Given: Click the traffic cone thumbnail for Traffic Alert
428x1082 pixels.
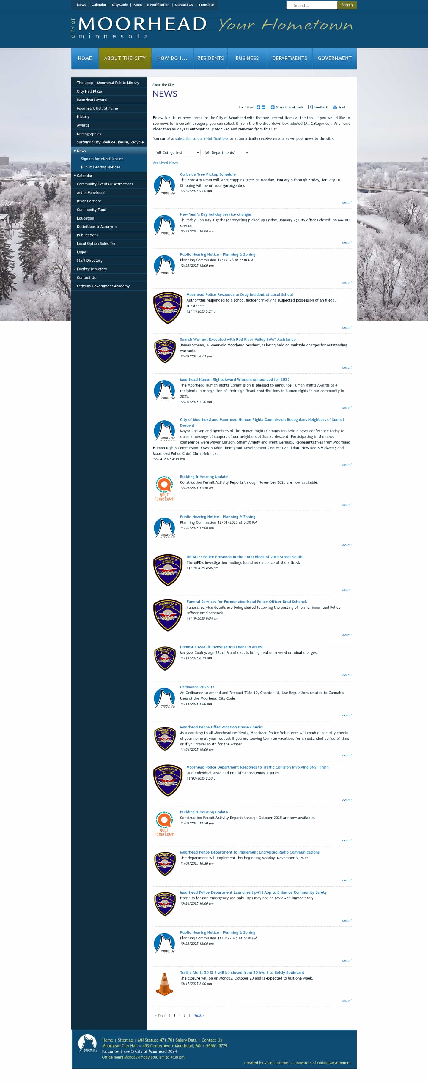Looking at the screenshot, I should (164, 984).
